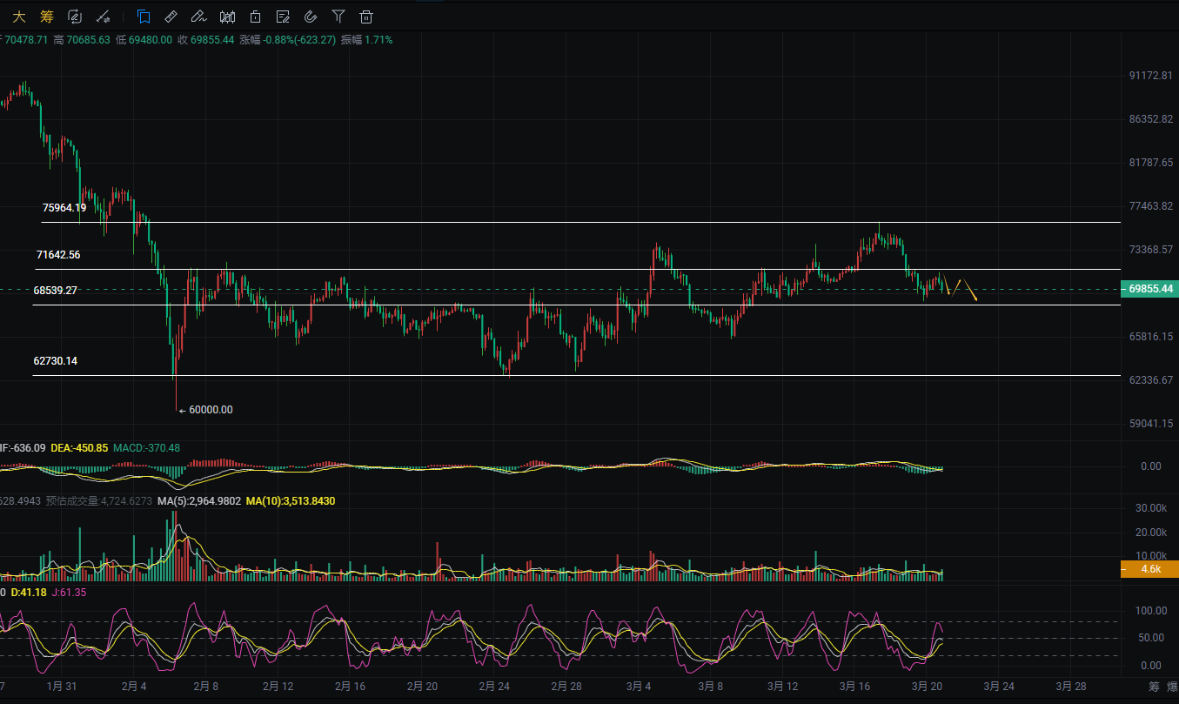Toggle the 大 button in top toolbar
This screenshot has width=1179, height=704.
[x=19, y=16]
